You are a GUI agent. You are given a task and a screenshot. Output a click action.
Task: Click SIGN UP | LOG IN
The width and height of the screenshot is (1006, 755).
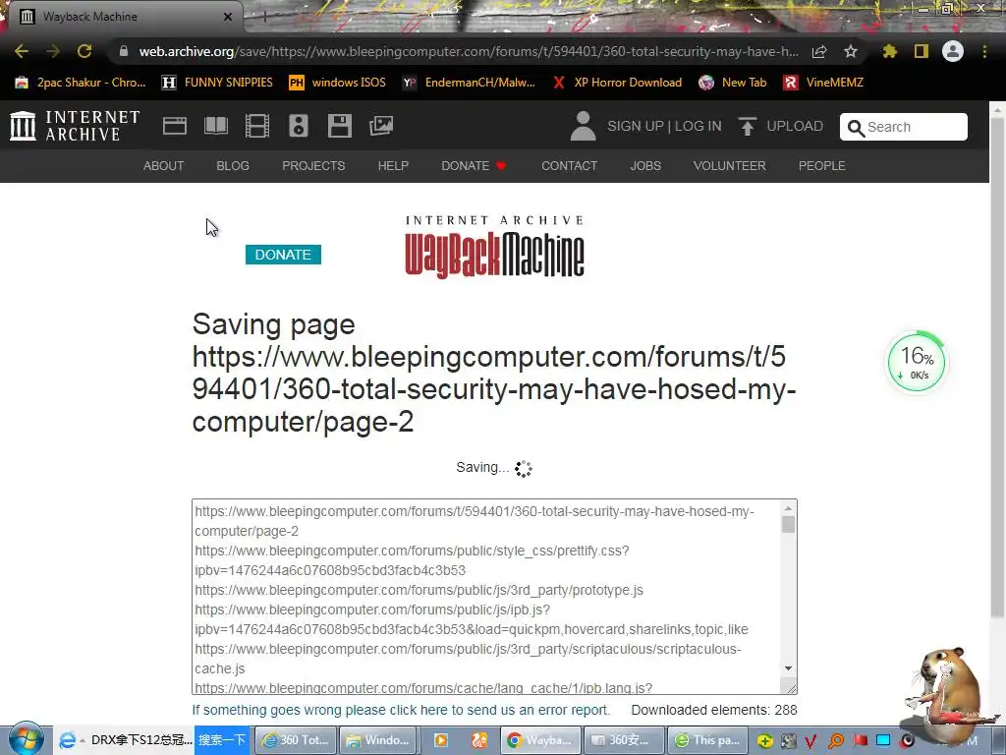point(664,126)
